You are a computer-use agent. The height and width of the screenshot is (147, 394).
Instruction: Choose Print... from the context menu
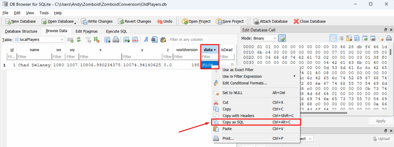256,138
